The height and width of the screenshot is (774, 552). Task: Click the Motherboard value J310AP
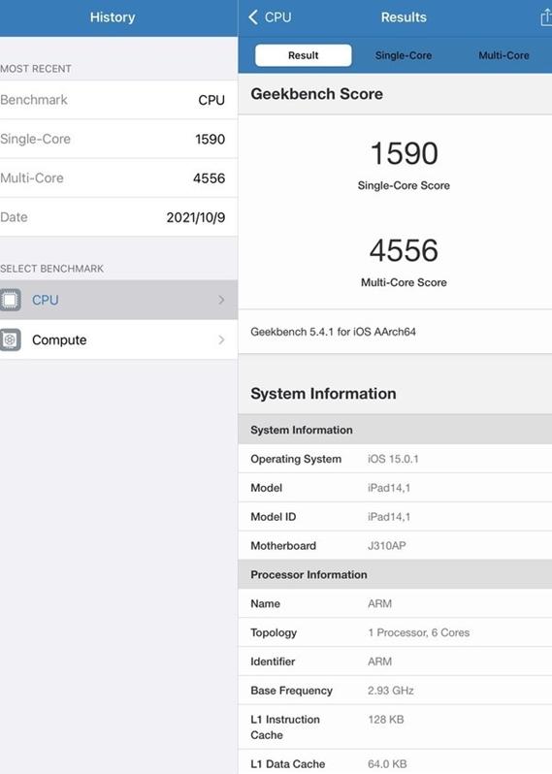tap(387, 545)
